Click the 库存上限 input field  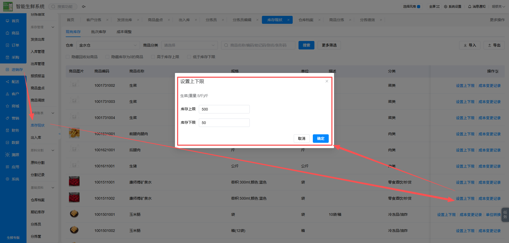pos(224,109)
